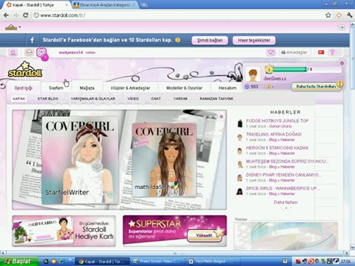Open the Hesabım tab
This screenshot has width=355, height=266.
pos(227,88)
